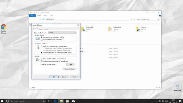The image size is (183, 103).
Task: Open the Recycle Bin desktop icon
Action: pyautogui.click(x=177, y=88)
